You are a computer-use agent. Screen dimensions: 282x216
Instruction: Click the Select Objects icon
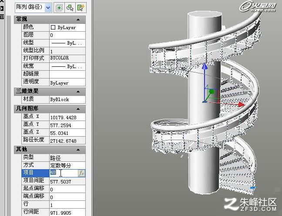coord(70,8)
